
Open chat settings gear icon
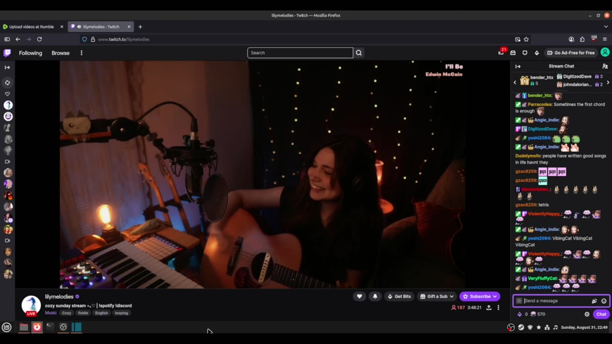[x=587, y=314]
